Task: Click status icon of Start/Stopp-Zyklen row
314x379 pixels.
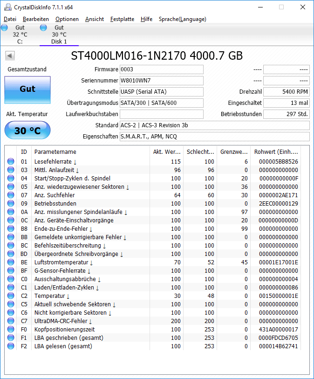Action: [x=11, y=178]
